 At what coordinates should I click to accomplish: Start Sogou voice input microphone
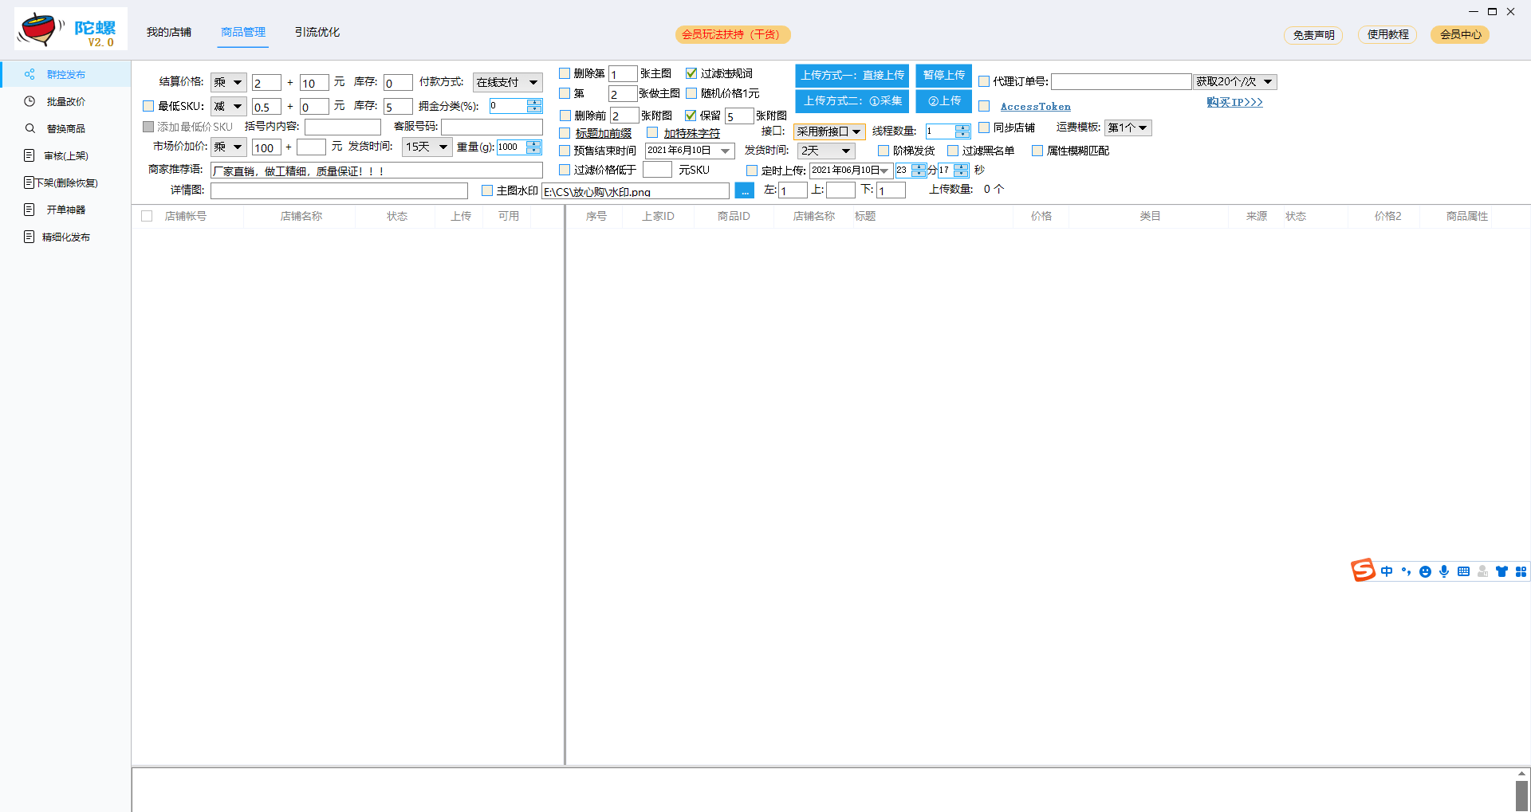click(x=1444, y=571)
